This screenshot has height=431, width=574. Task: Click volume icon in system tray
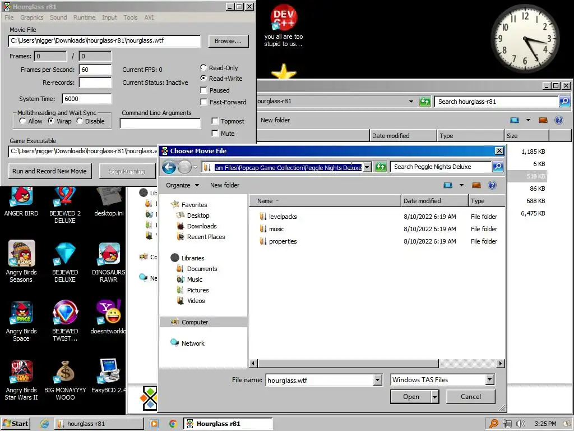point(520,424)
